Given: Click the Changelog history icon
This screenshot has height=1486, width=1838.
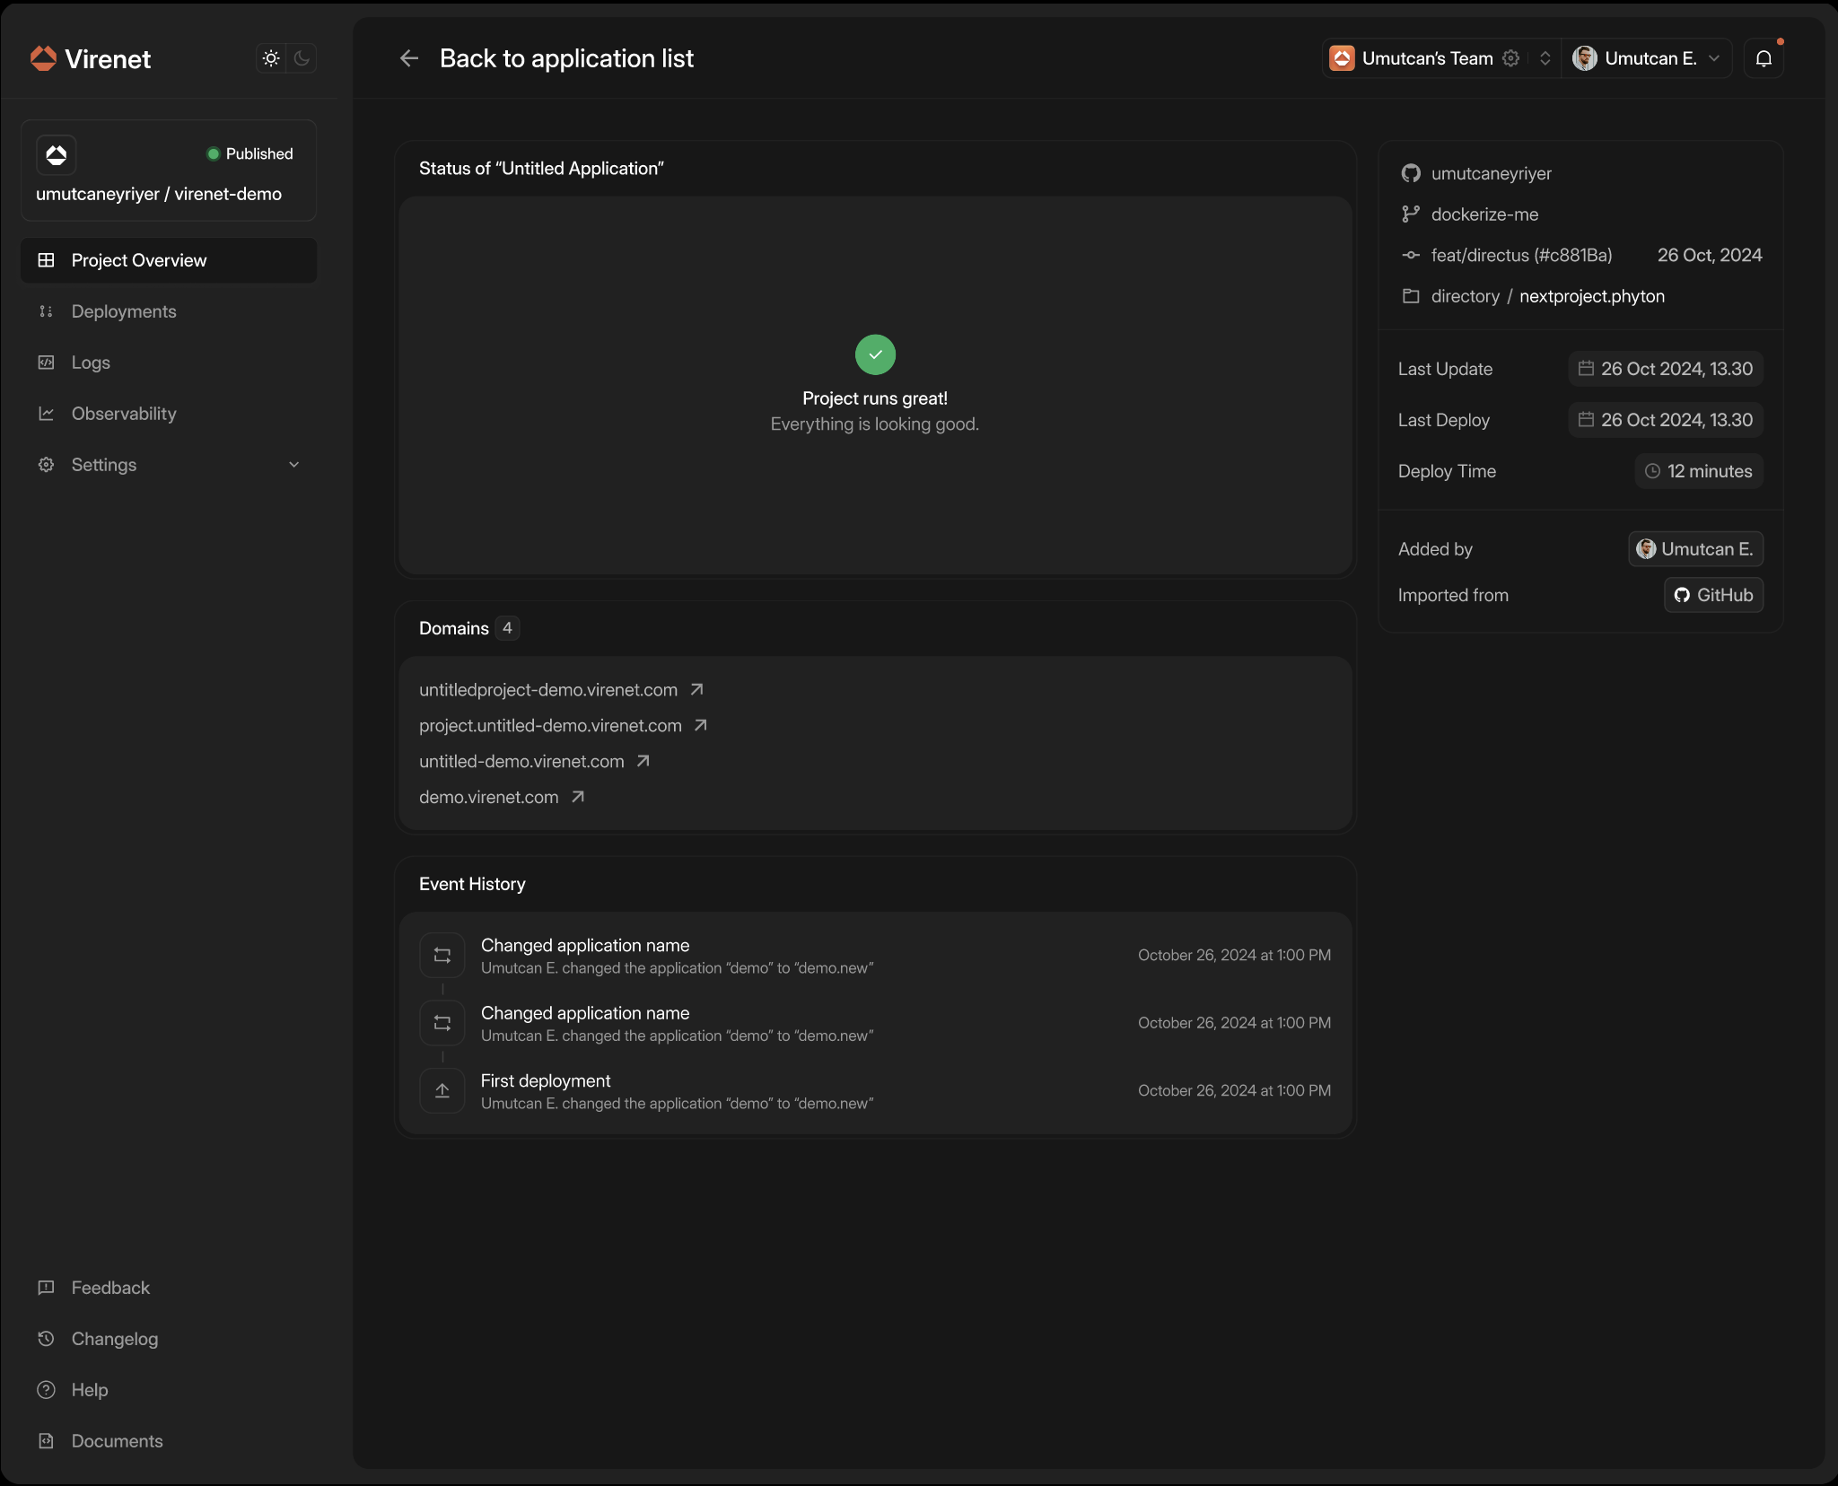Looking at the screenshot, I should coord(46,1339).
